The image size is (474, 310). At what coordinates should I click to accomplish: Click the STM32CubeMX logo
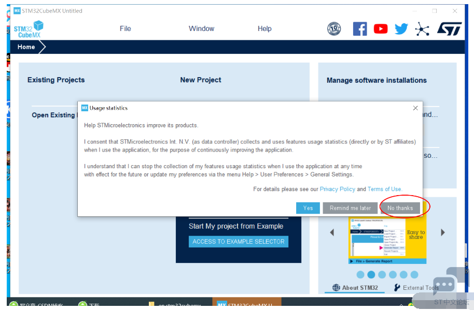29,29
